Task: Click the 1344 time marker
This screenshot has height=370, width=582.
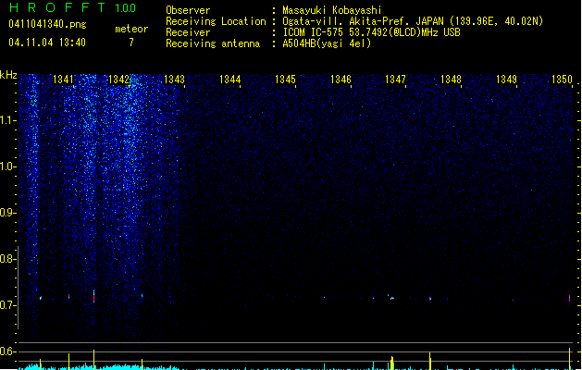Action: [x=229, y=80]
